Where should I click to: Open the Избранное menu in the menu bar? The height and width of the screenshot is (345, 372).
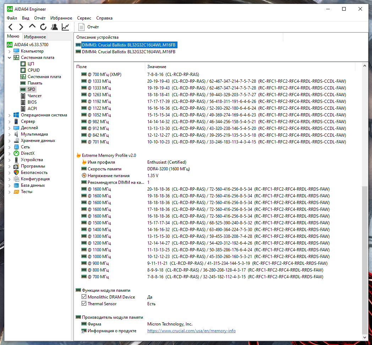[61, 18]
